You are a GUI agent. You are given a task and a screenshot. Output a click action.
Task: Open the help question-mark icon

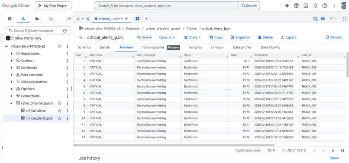[x=325, y=6]
